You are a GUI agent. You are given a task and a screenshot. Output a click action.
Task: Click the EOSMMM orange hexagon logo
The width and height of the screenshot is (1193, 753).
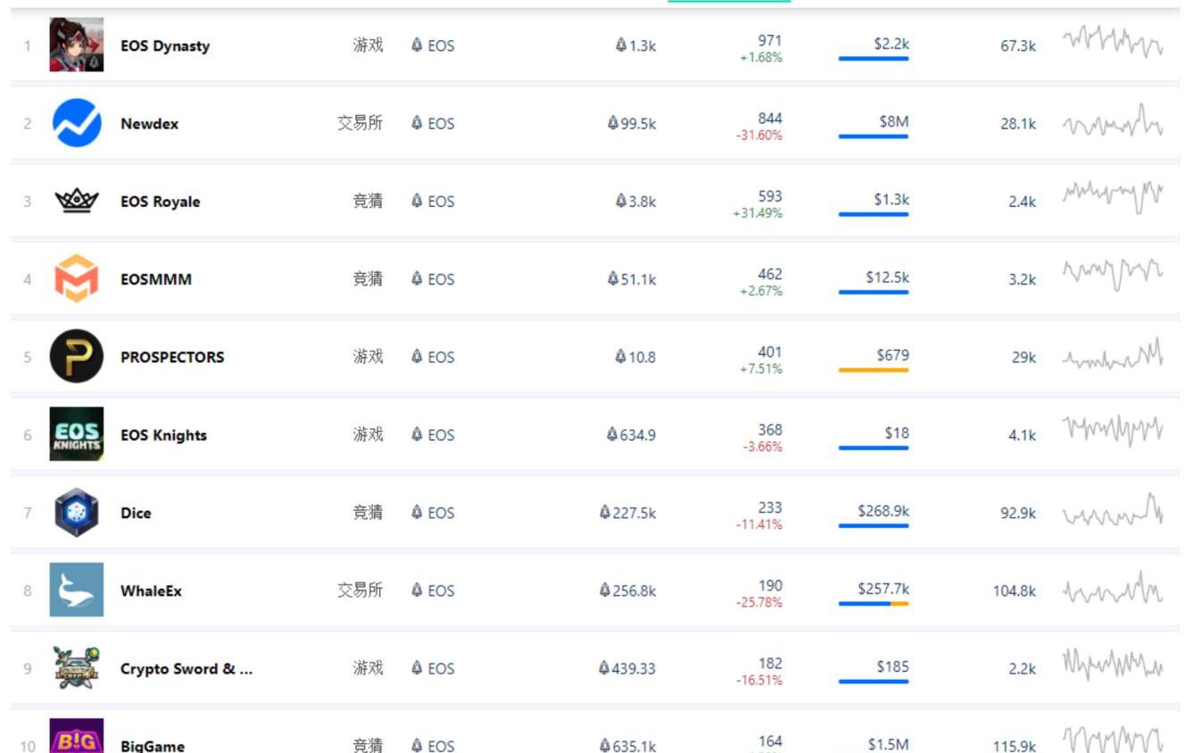pyautogui.click(x=77, y=278)
